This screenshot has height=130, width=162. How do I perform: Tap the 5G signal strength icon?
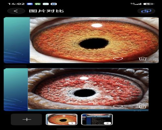point(136,4)
